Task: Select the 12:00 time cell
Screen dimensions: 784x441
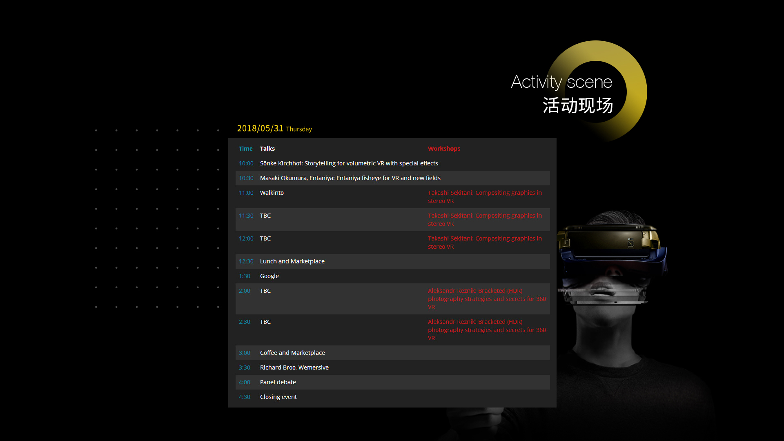Action: coord(246,238)
